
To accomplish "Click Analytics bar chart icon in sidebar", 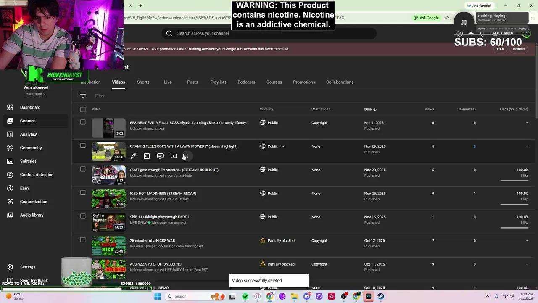I will click(10, 134).
